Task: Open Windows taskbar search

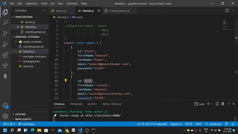Action: click(12, 130)
